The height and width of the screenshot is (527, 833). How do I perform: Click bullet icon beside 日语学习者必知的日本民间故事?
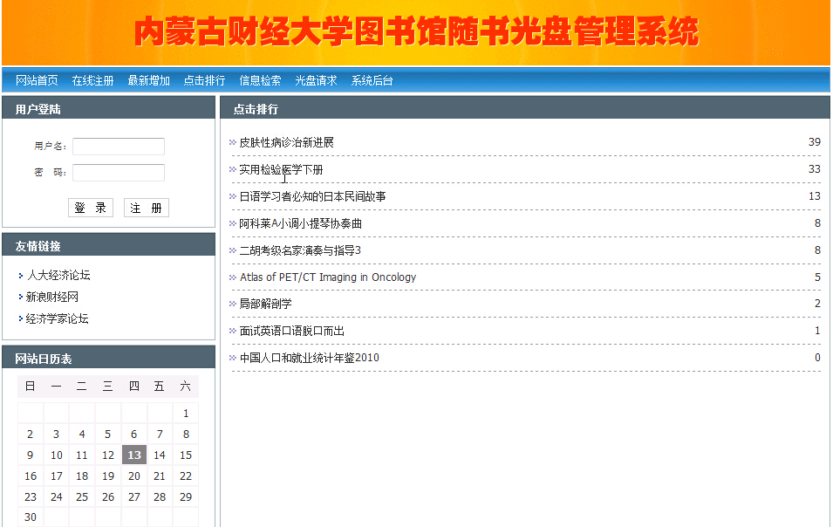pyautogui.click(x=233, y=196)
